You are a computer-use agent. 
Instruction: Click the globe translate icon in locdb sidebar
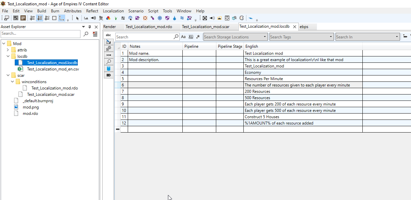108,48
